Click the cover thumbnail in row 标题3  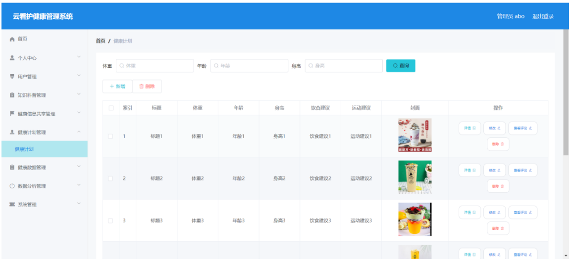click(x=415, y=219)
